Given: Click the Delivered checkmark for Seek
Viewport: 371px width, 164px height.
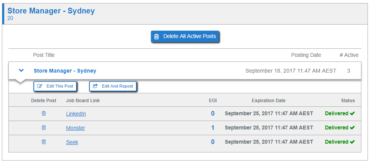Looking at the screenshot, I should coord(352,142).
